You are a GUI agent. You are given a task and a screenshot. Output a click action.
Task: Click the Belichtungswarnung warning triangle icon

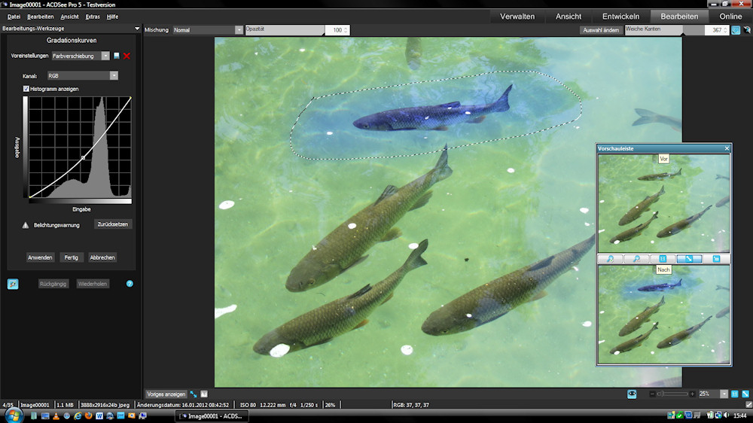tap(25, 225)
